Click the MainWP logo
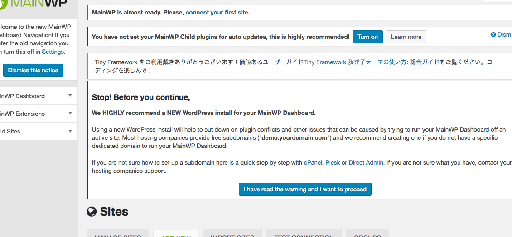Screen dimensions: 512x237 33,5
